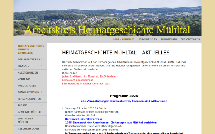Select sidebar item Heimatgeschichte Mühltal – Aktuelles
The image size is (215, 134).
(x=30, y=50)
